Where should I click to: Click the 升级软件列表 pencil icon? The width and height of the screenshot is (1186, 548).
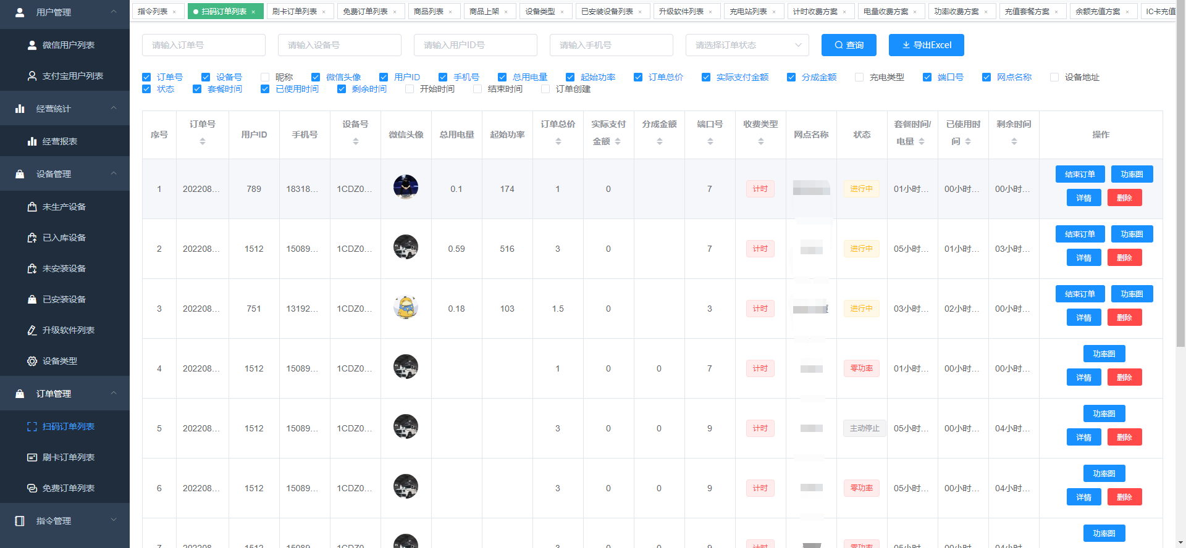click(32, 330)
